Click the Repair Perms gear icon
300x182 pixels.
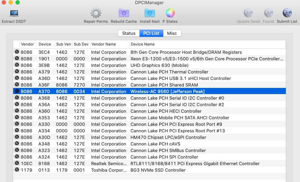(x=96, y=13)
